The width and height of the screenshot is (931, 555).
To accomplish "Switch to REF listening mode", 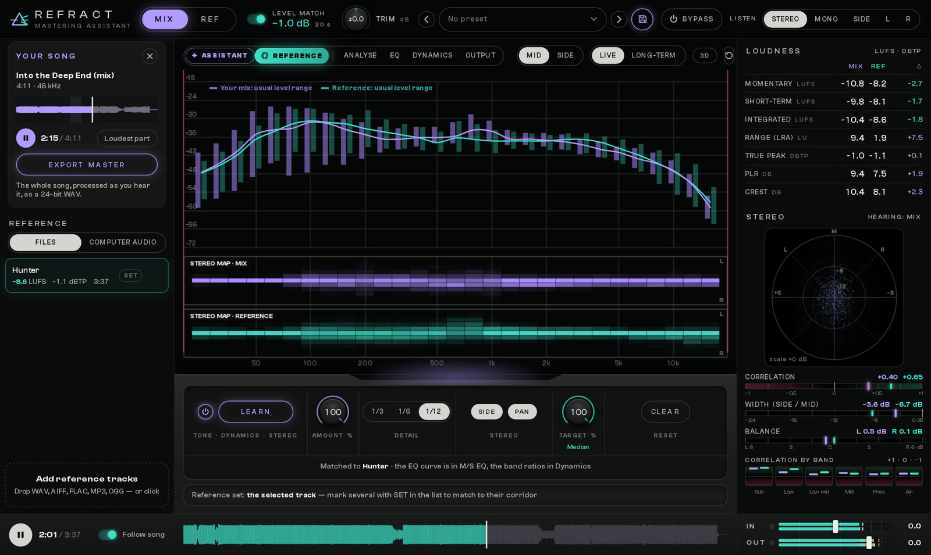I will click(x=210, y=19).
